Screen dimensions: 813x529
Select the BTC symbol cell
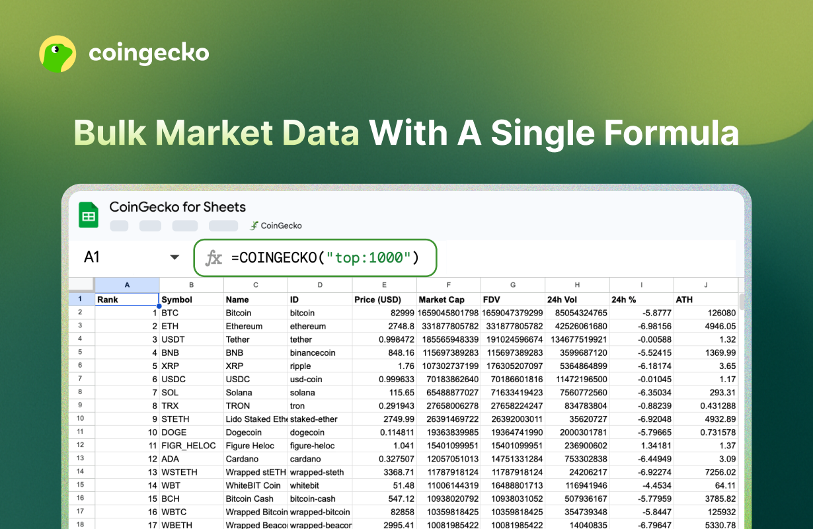click(192, 313)
